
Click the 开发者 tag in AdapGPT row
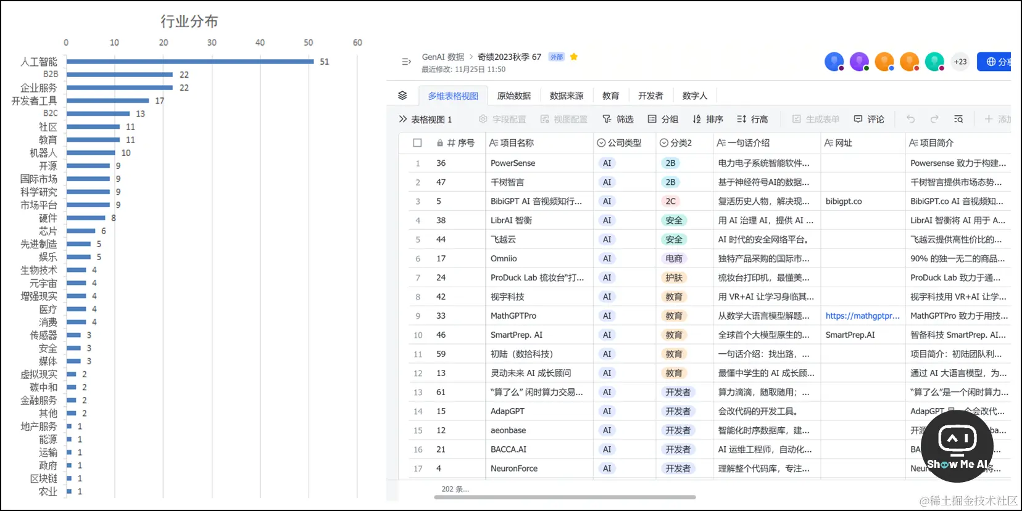(678, 411)
